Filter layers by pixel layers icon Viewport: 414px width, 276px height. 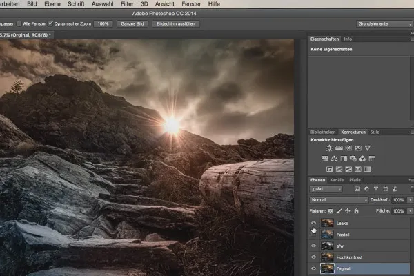point(357,189)
